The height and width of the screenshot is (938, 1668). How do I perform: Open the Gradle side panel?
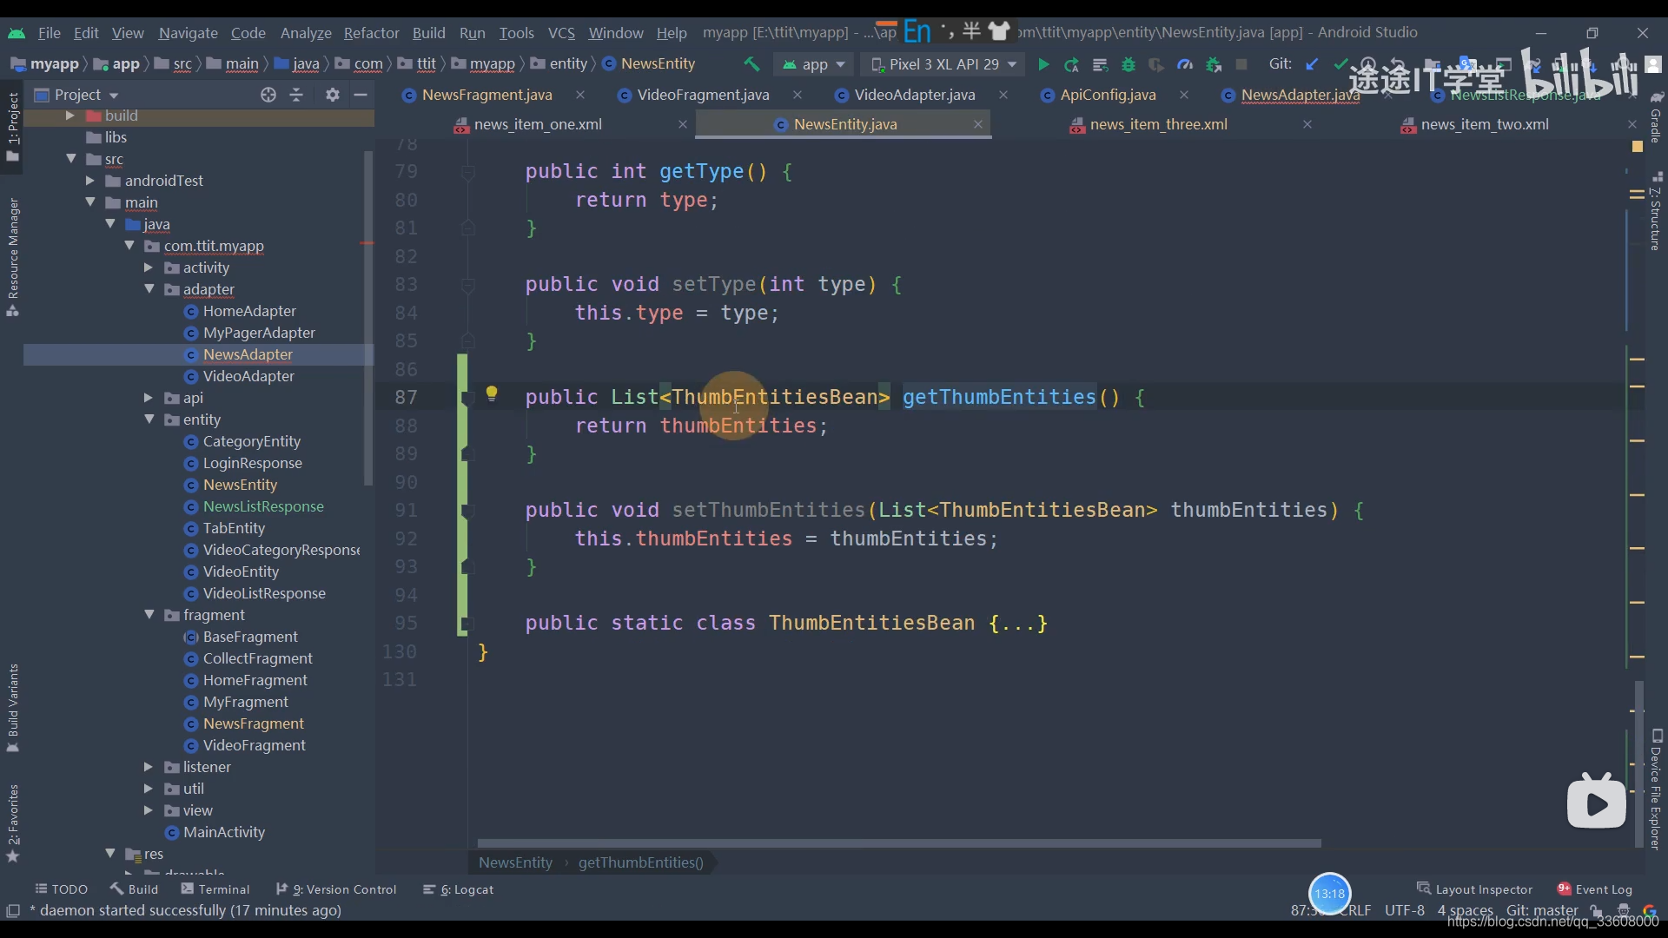1656,117
